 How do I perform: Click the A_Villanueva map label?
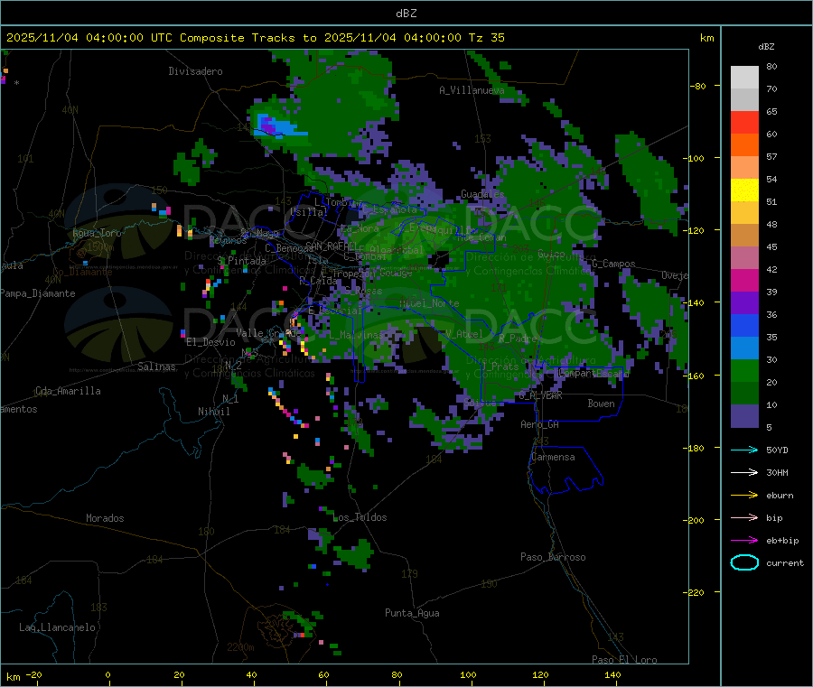pyautogui.click(x=472, y=90)
